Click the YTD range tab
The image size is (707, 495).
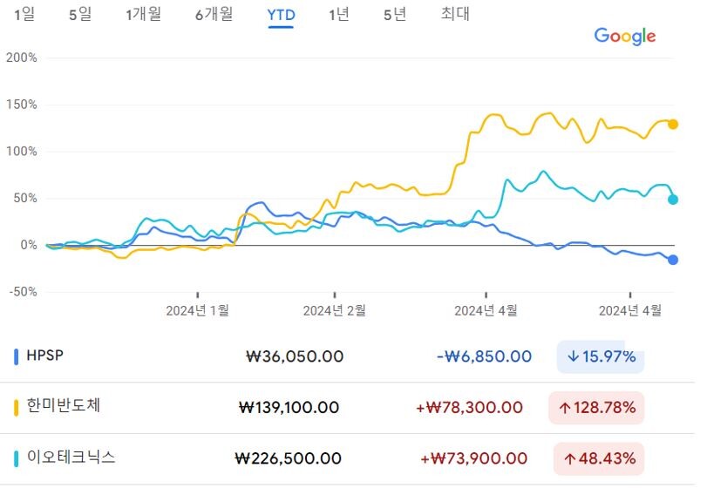pyautogui.click(x=281, y=16)
